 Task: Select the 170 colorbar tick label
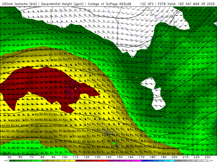tap(142, 157)
